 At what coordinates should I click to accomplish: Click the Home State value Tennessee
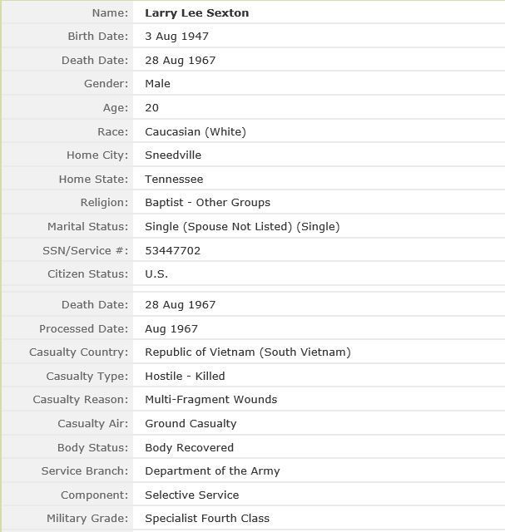tap(174, 179)
